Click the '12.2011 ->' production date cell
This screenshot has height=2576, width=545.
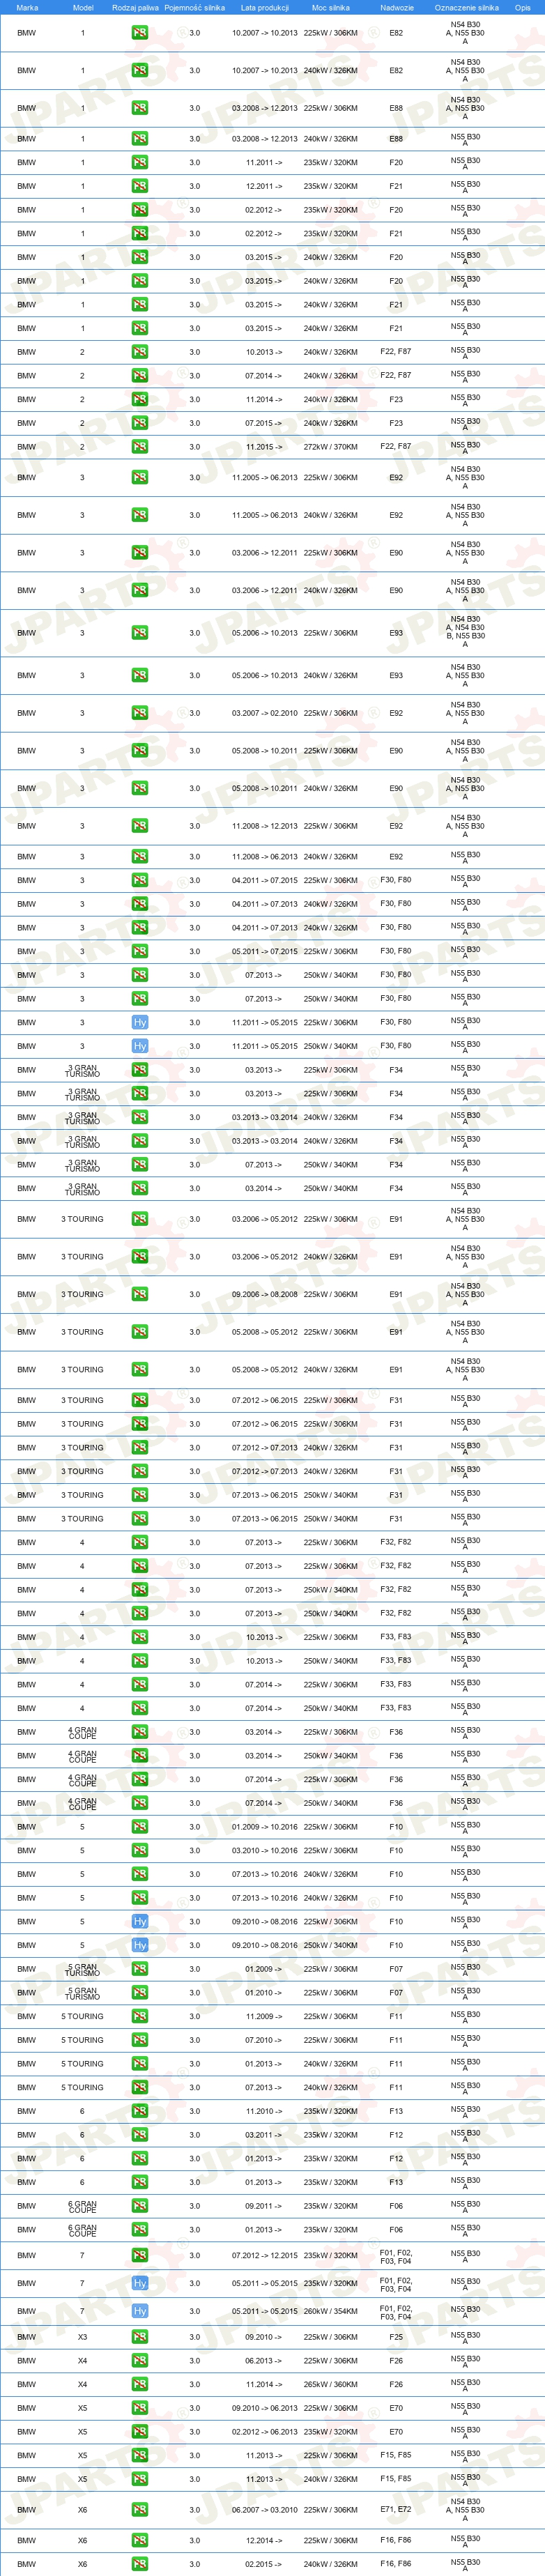point(264,186)
